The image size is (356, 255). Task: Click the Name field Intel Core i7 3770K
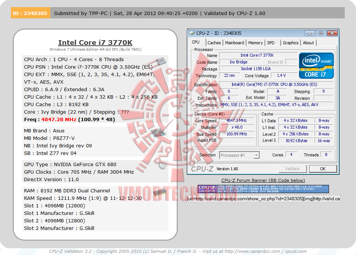(x=258, y=55)
